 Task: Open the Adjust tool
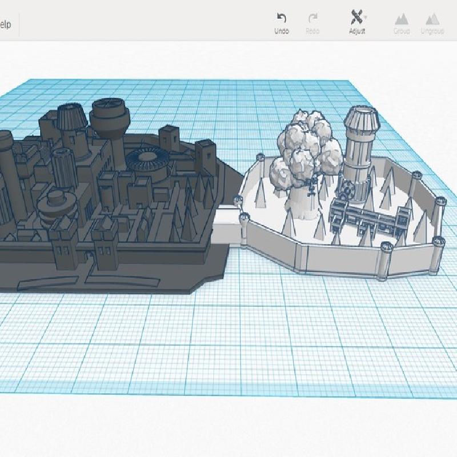click(x=356, y=18)
